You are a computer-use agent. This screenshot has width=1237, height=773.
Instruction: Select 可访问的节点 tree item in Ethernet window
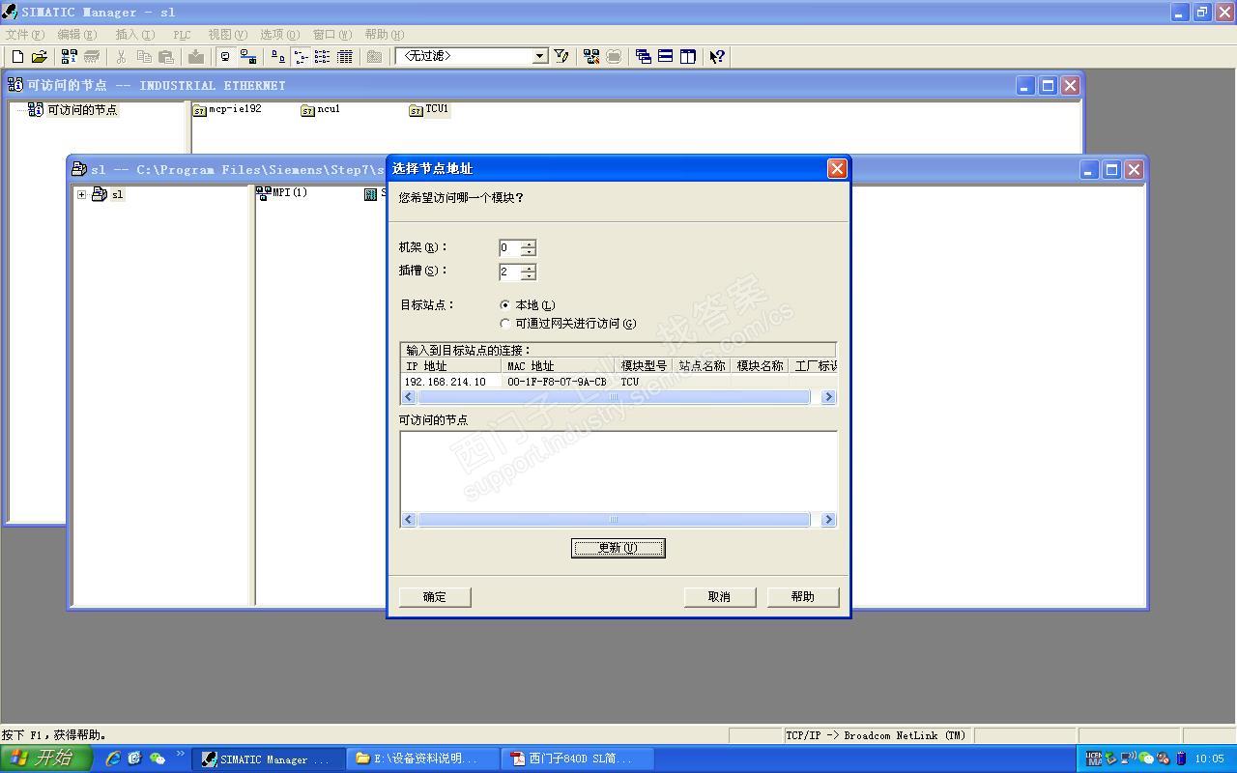[x=73, y=109]
